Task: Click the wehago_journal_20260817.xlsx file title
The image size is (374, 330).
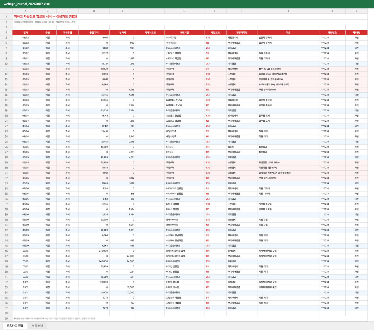Action: pos(26,4)
